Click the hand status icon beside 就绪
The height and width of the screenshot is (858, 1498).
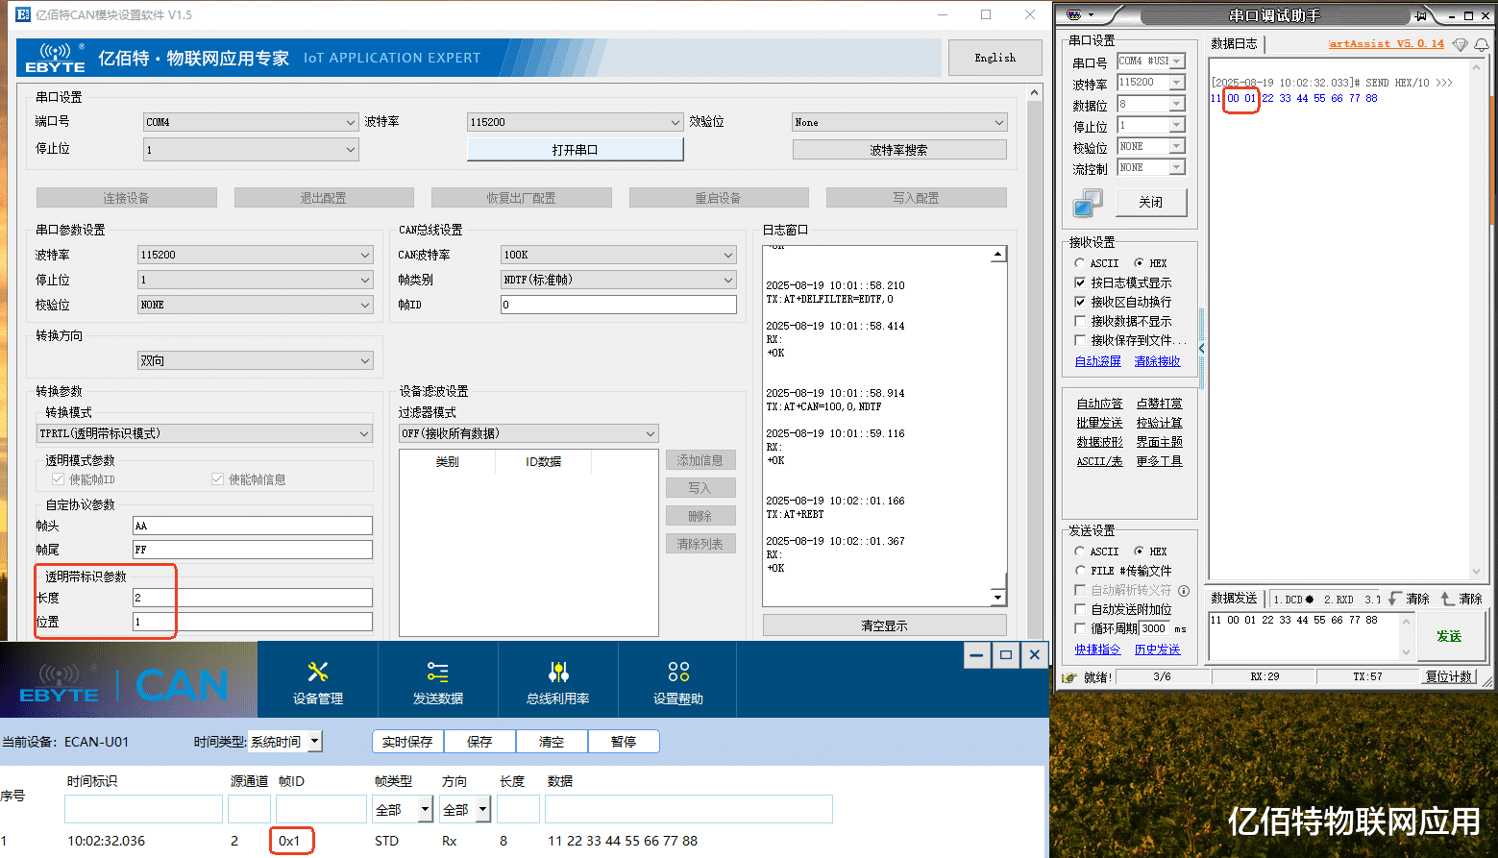point(1069,677)
